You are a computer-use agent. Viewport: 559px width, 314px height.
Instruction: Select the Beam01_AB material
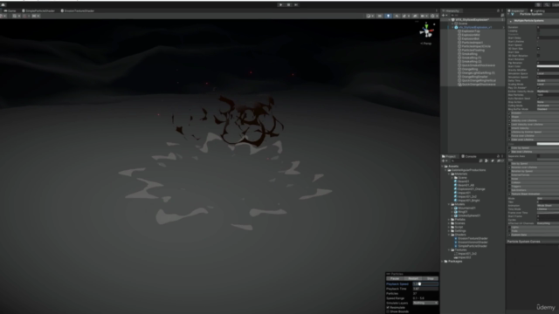pos(466,185)
